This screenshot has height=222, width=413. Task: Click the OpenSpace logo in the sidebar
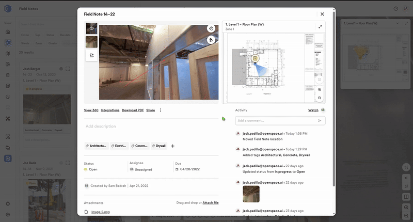point(8,9)
